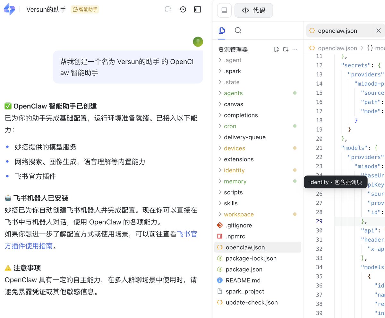Screen dimensions: 385x318
Task: Open the .gitignore file
Action: click(x=258, y=226)
